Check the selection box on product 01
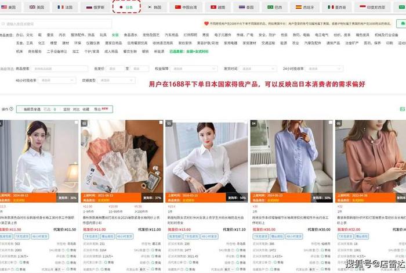The width and height of the screenshot is (406, 273). pyautogui.click(x=75, y=123)
